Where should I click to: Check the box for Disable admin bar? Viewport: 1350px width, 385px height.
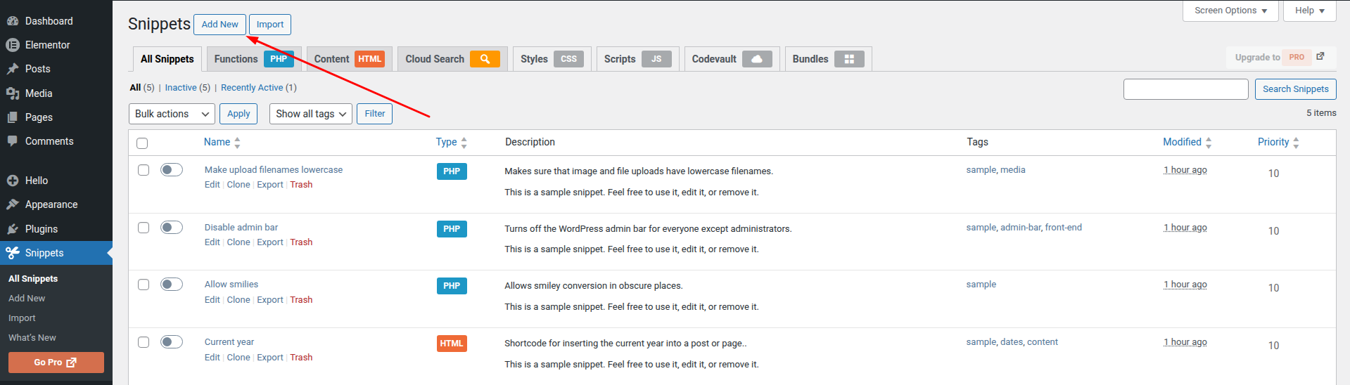(144, 228)
